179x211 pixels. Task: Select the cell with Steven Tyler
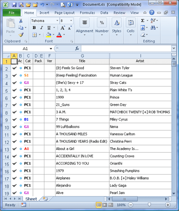click(x=140, y=68)
